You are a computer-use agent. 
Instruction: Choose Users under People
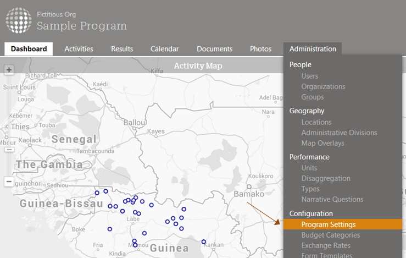coord(309,76)
